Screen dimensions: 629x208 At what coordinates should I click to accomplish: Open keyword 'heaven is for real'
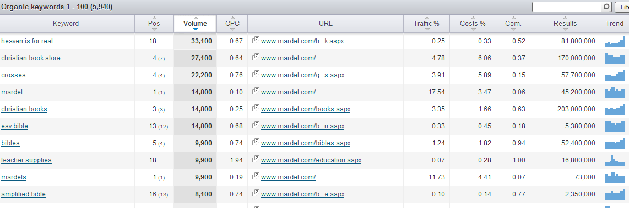click(27, 41)
